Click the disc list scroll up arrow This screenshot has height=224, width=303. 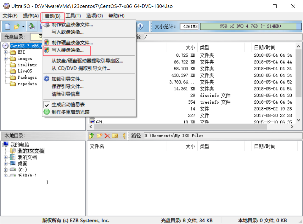(x=299, y=46)
